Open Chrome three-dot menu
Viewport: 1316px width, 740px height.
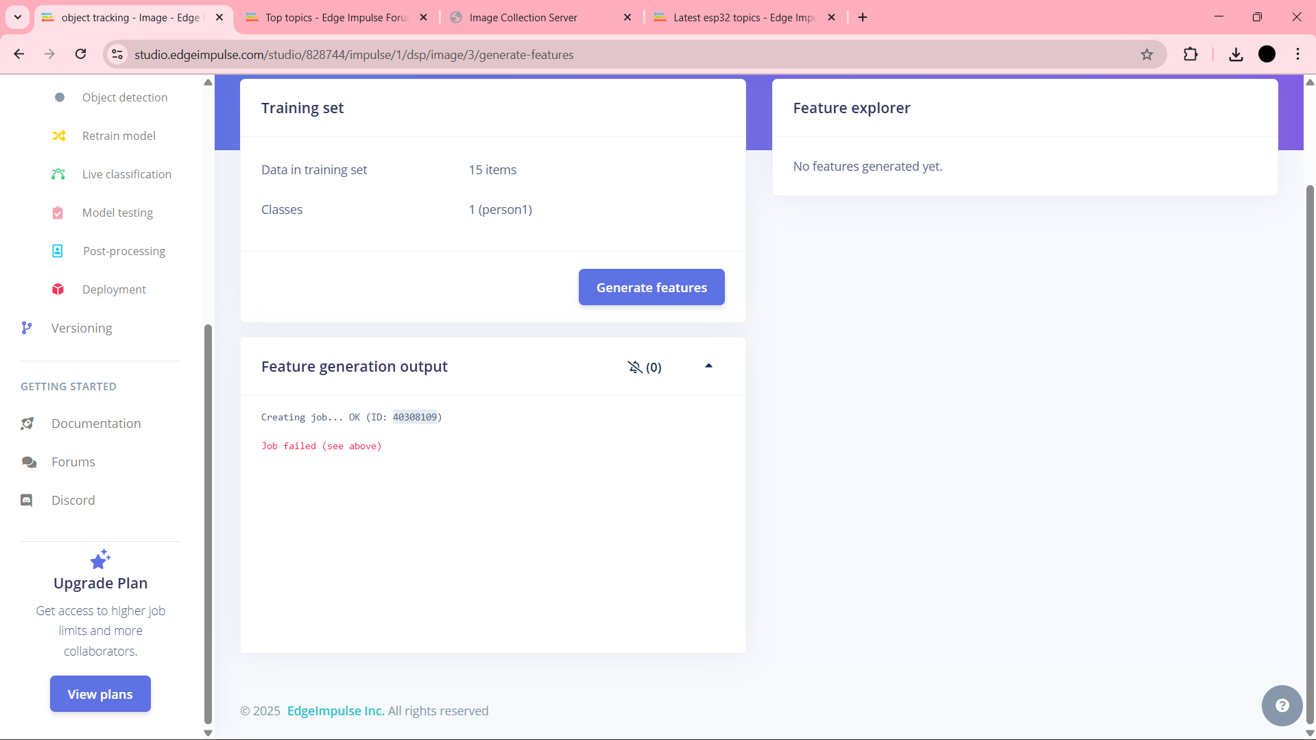(x=1297, y=54)
